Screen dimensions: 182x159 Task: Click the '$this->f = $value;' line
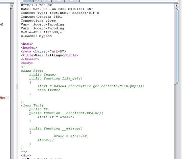(x=56, y=117)
